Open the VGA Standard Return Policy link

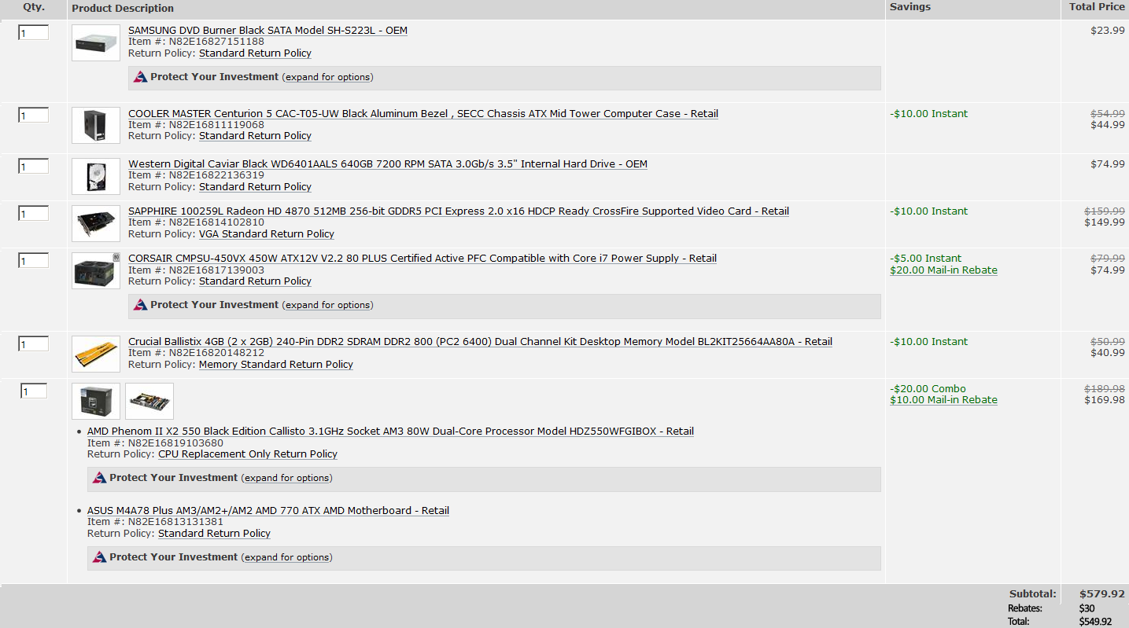[x=267, y=234]
